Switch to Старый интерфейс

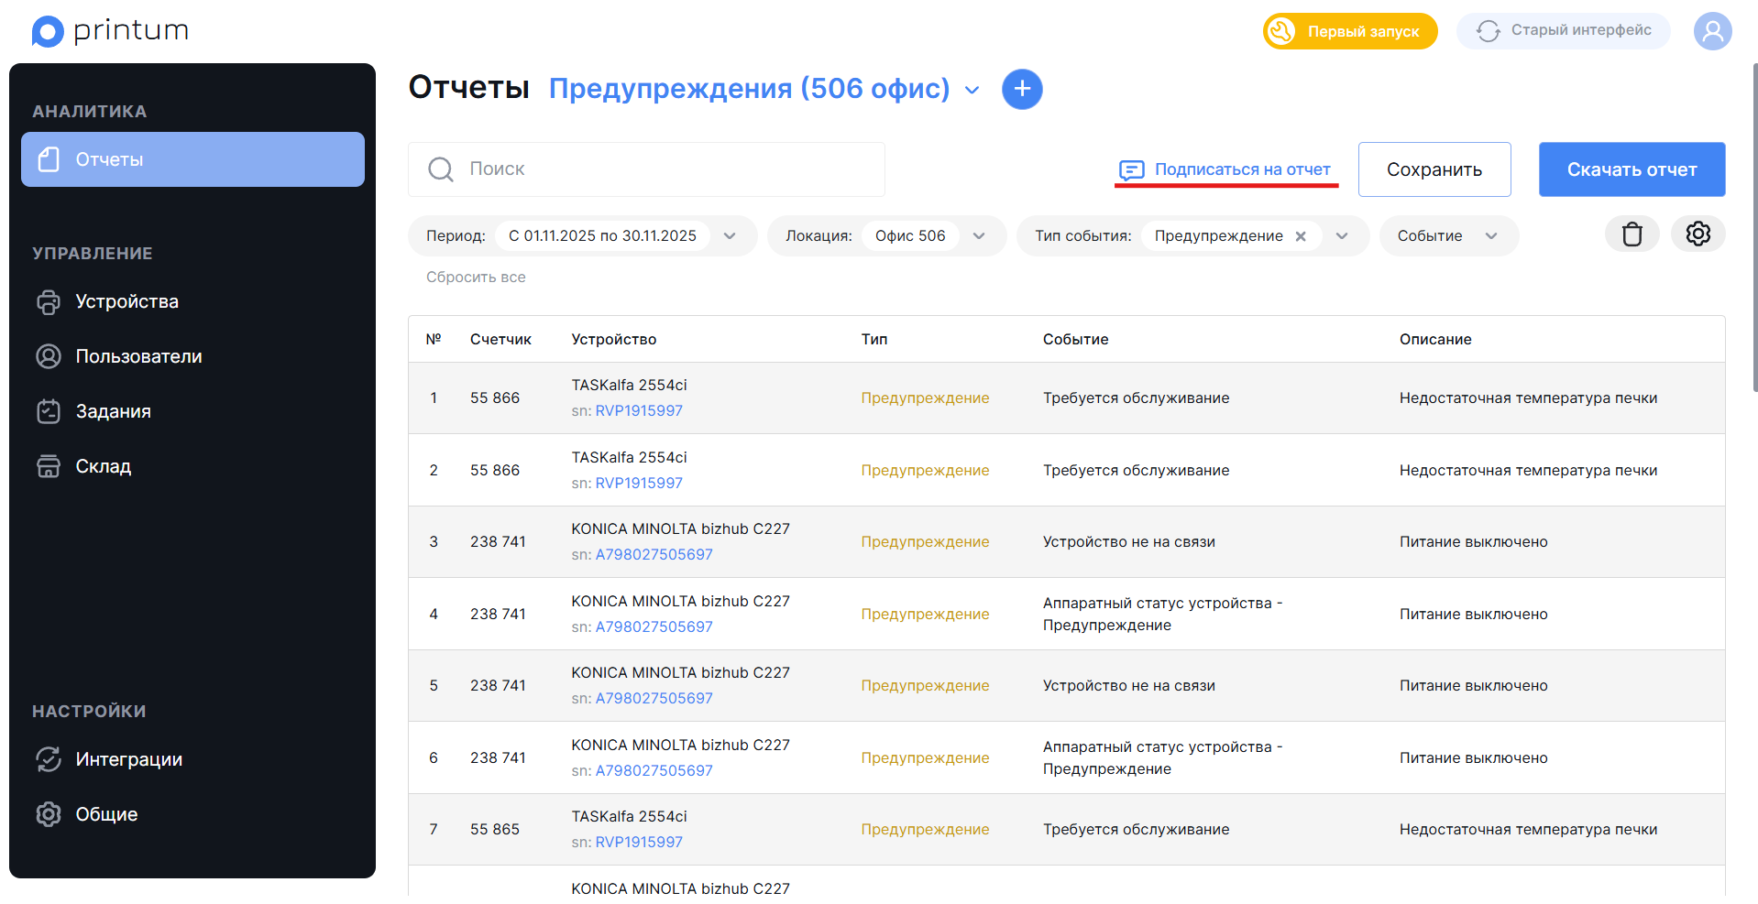1564,31
